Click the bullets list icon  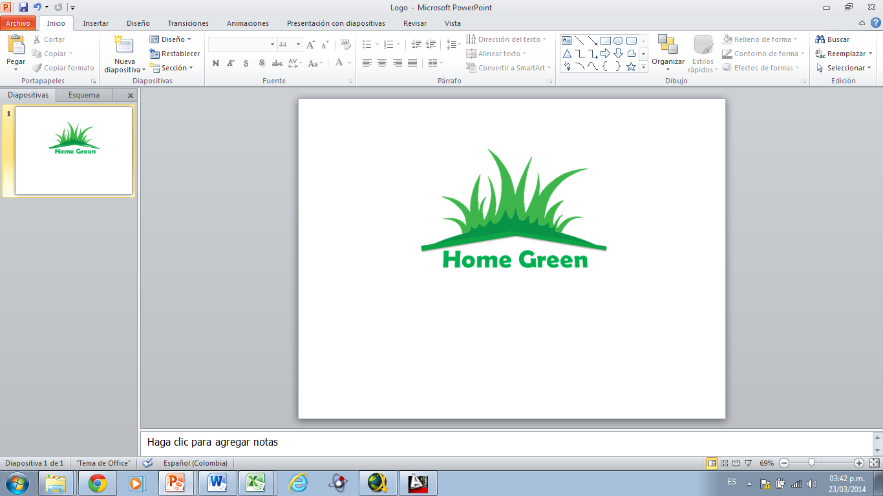coord(367,45)
